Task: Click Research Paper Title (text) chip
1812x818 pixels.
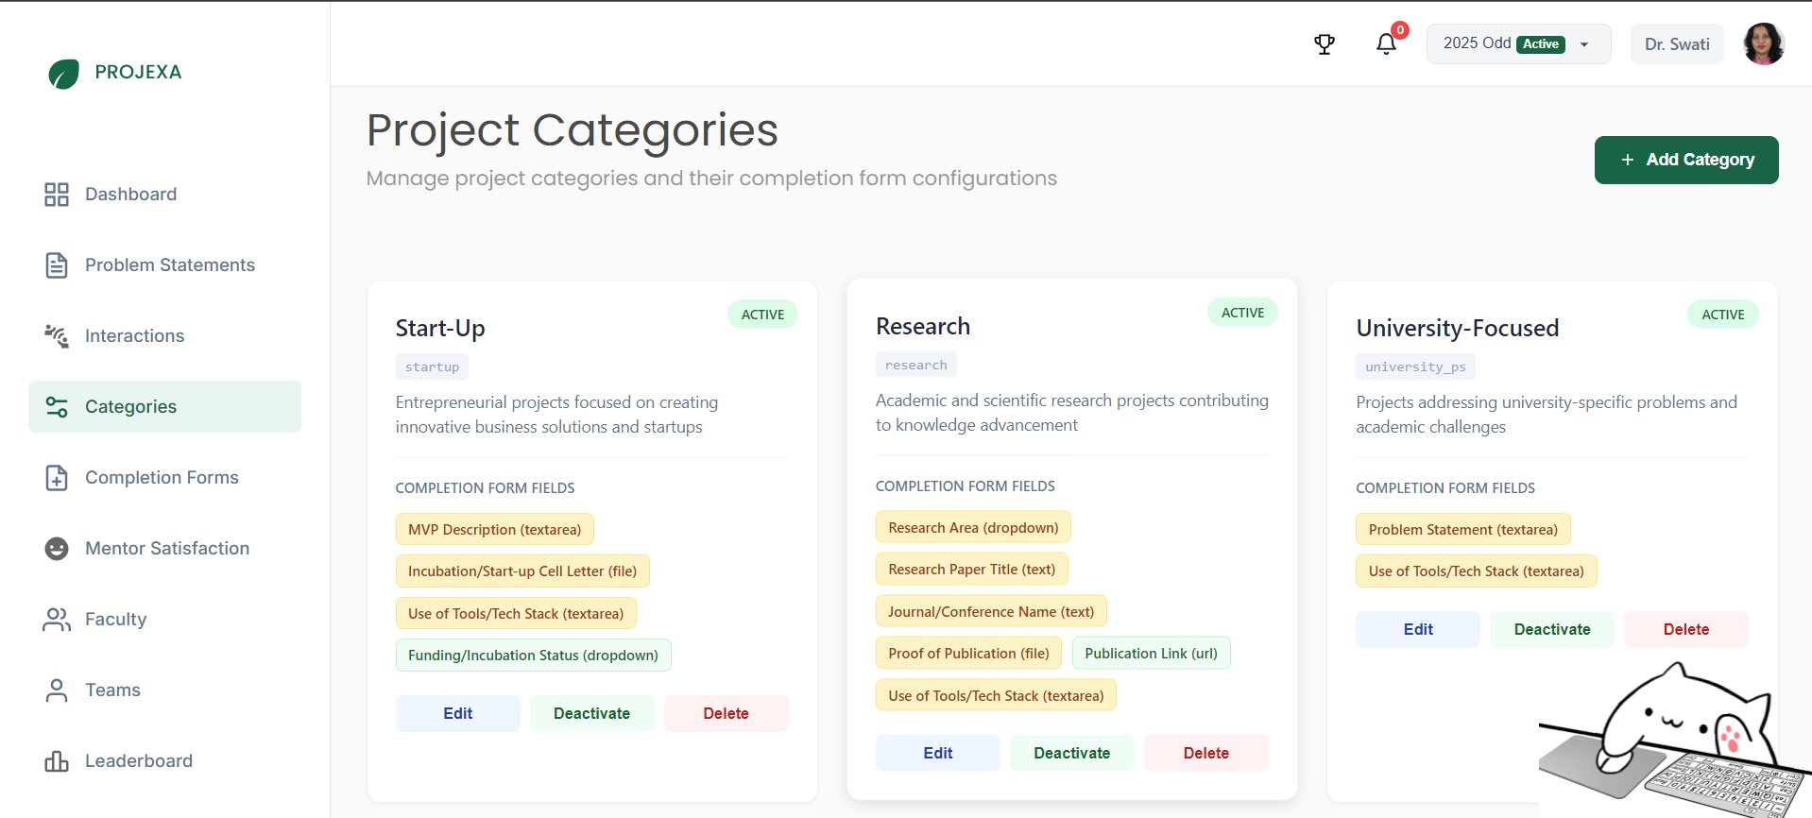Action: coord(972,570)
